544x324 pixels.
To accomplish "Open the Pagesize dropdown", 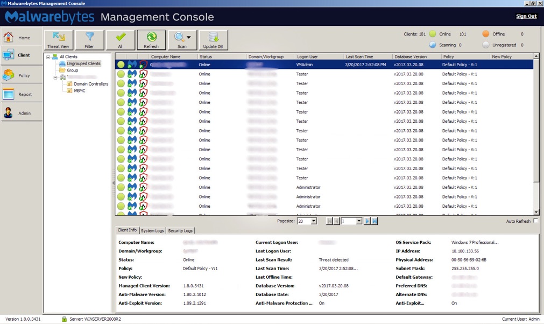I will 314,221.
